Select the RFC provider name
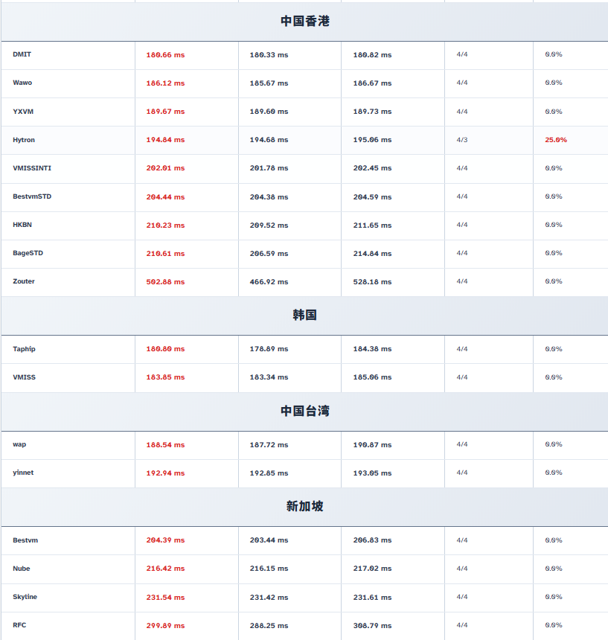Screen dimensions: 608x640 [x=19, y=625]
